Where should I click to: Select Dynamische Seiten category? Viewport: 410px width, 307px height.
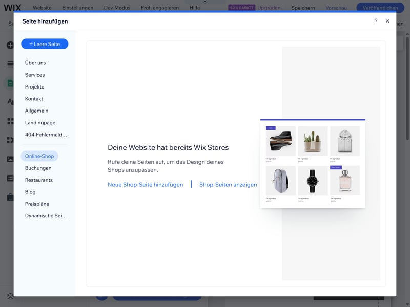[46, 216]
